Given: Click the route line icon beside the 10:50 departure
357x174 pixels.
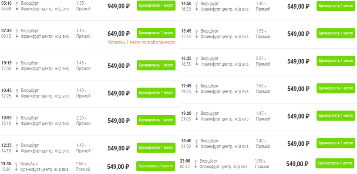Looking at the screenshot, I should pyautogui.click(x=17, y=120).
